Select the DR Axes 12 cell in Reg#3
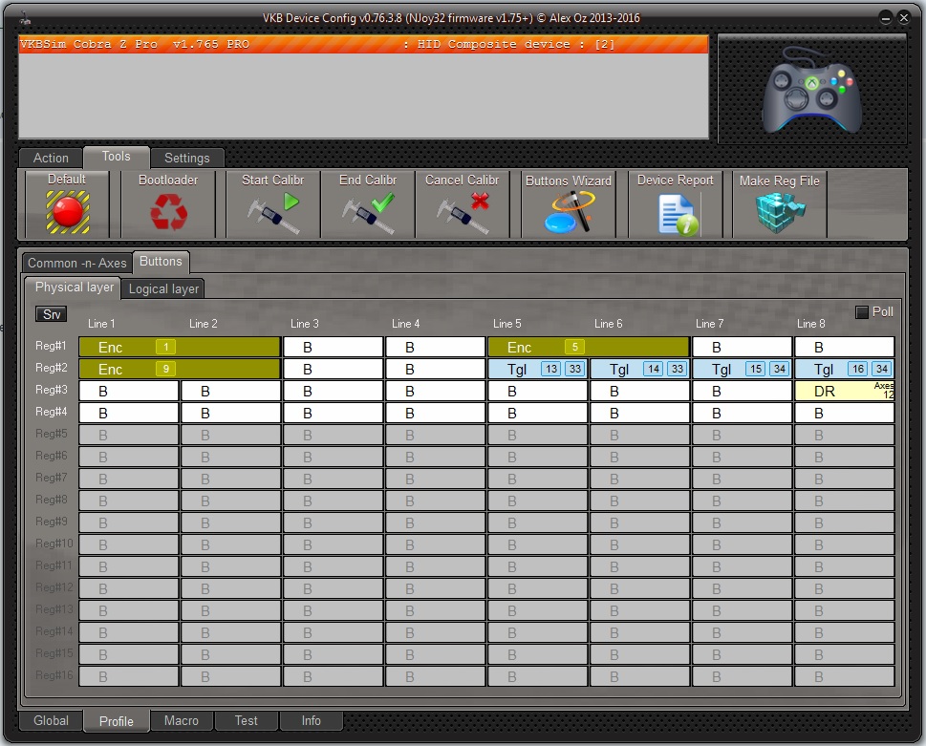This screenshot has width=926, height=746. click(845, 391)
